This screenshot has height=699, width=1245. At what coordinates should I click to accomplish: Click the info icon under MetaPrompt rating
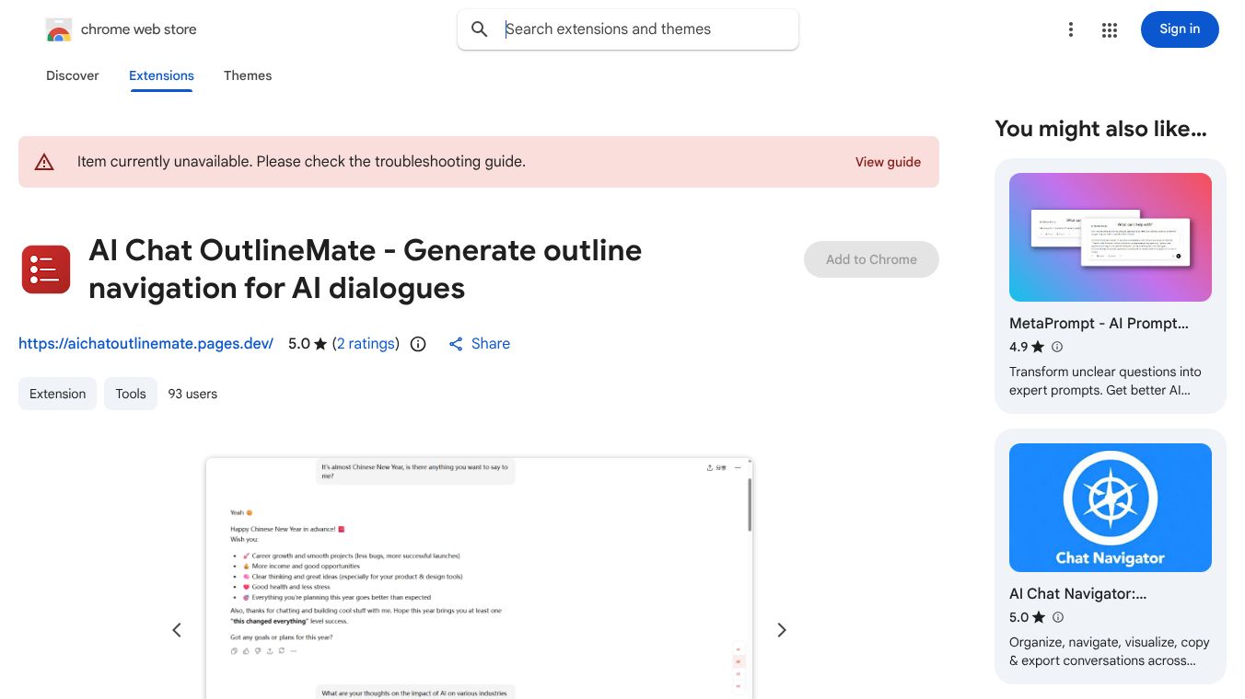[1057, 347]
